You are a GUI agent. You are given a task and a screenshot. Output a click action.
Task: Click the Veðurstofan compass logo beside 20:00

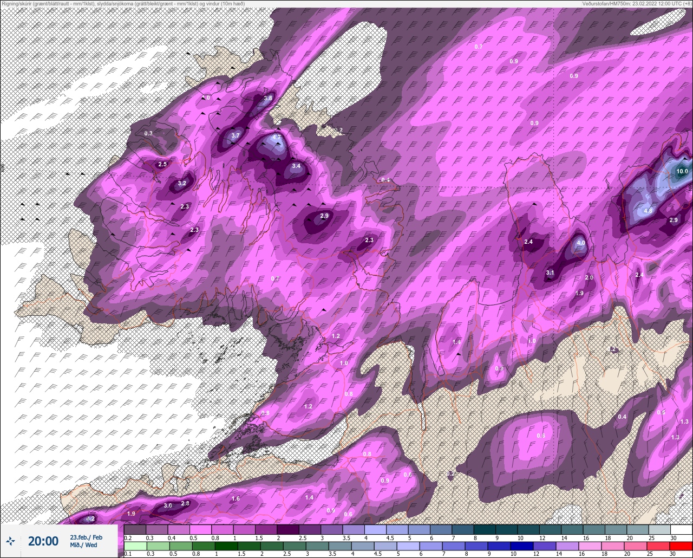[x=10, y=541]
